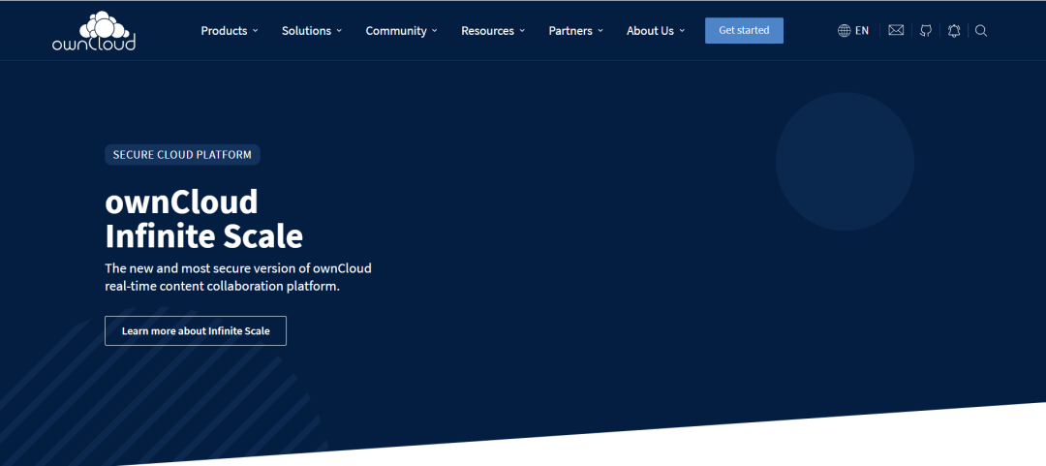Expand the chevron next to Solutions
This screenshot has width=1046, height=466.
339,31
